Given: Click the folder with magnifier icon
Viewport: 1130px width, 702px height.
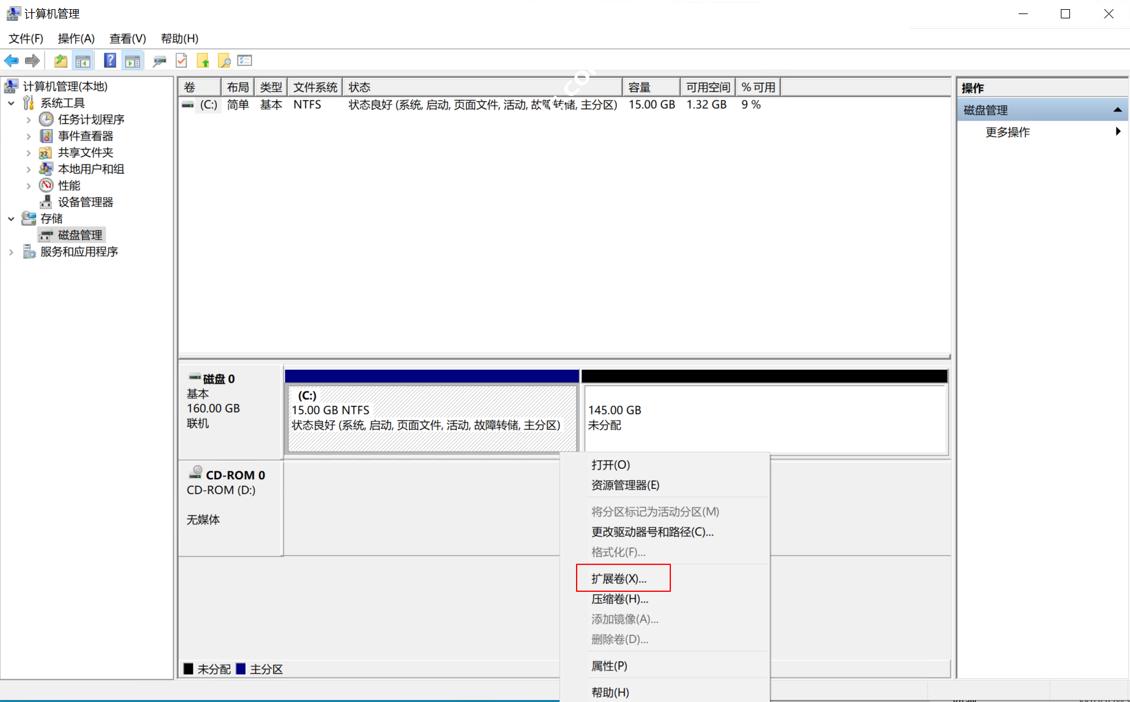Looking at the screenshot, I should click(224, 61).
